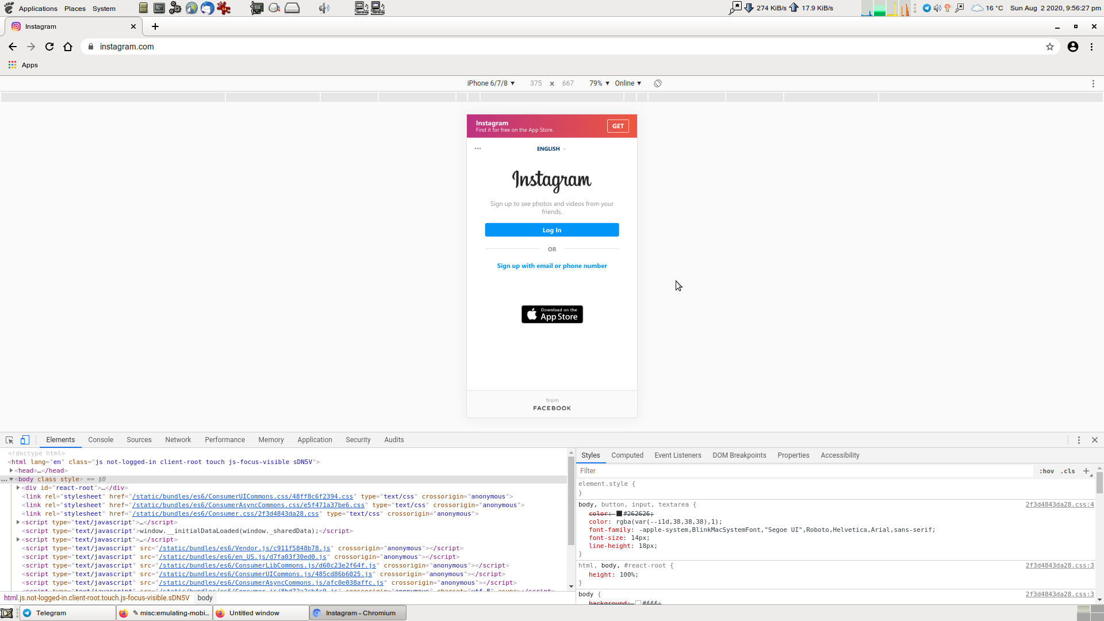Switch to the Console tab
The width and height of the screenshot is (1104, 621).
click(101, 440)
